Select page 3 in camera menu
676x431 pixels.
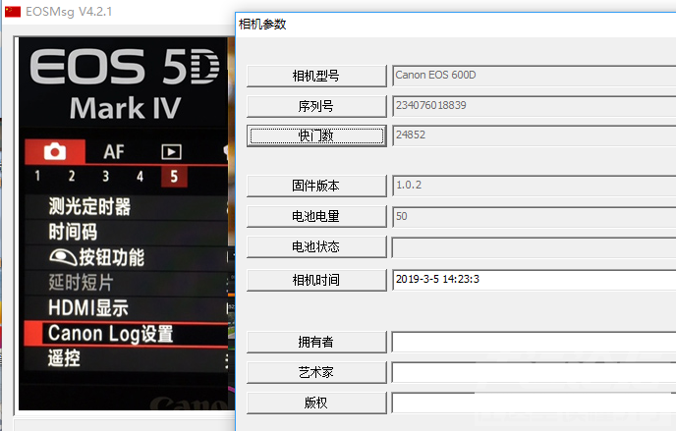pos(106,176)
